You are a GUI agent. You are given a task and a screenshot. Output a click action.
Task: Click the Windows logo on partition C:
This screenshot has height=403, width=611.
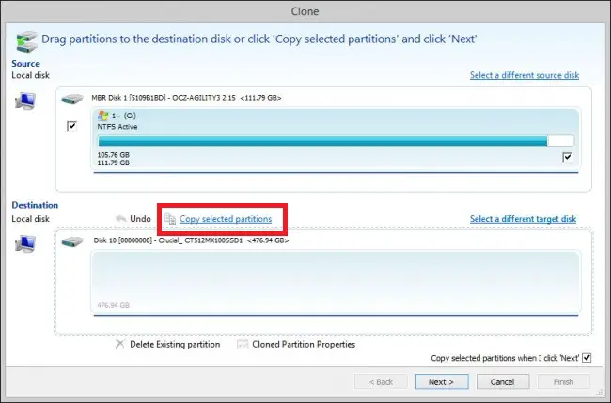coord(102,113)
